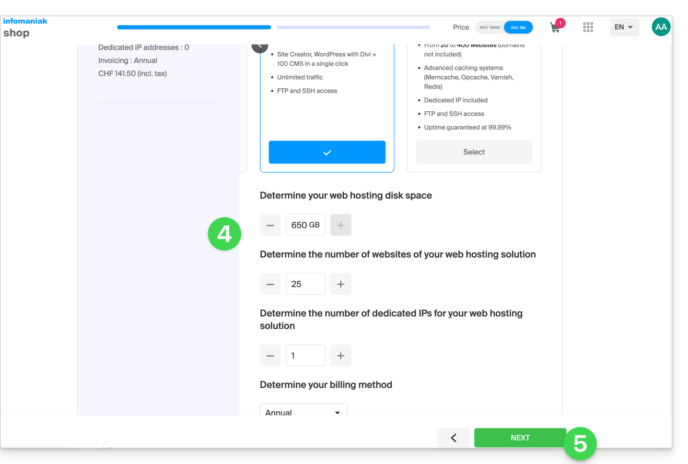
Task: Click the selected plan checkmark button
Action: (x=327, y=152)
